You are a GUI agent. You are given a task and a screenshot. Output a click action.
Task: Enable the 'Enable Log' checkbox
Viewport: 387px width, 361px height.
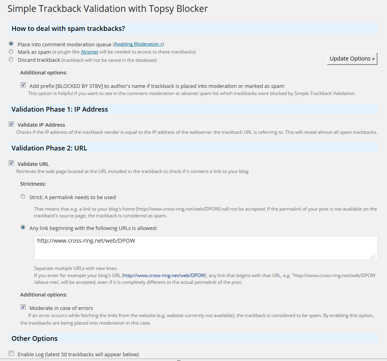[x=11, y=353]
